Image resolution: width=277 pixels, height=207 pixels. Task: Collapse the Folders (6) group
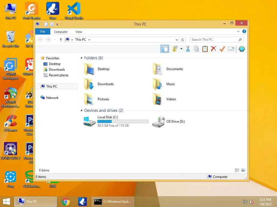click(81, 58)
